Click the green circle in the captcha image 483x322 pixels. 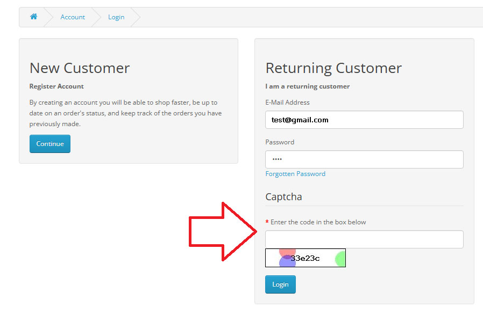[340, 259]
